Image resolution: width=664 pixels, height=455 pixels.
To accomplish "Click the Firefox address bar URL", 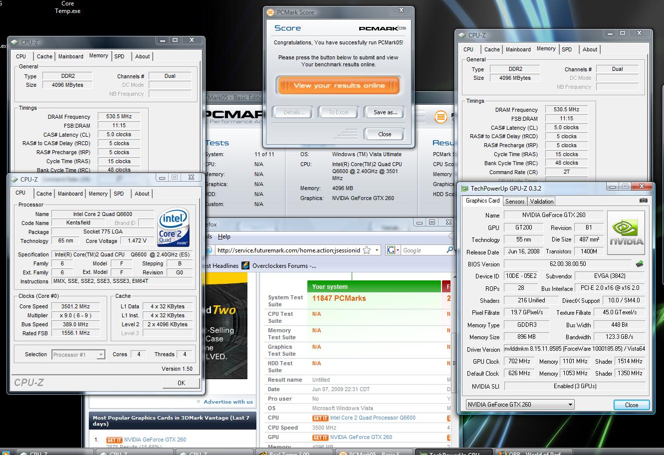I will click(x=288, y=250).
